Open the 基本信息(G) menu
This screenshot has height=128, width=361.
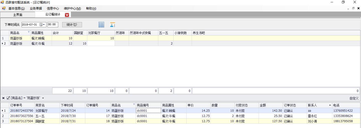[17, 8]
